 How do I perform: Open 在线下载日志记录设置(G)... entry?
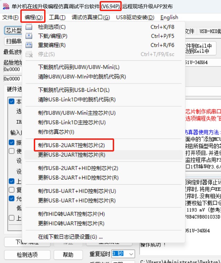tap(103, 237)
